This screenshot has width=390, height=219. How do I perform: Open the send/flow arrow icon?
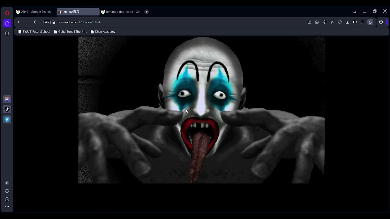[332, 22]
